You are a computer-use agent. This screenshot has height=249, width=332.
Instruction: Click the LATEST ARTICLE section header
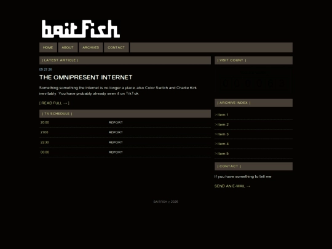pyautogui.click(x=125, y=60)
